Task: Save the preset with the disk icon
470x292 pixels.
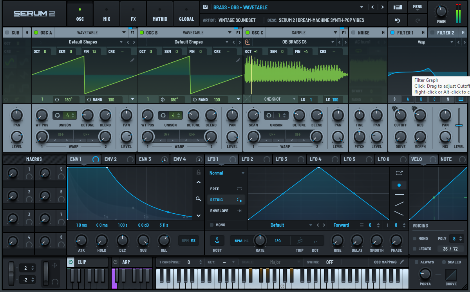Action: coord(206,7)
